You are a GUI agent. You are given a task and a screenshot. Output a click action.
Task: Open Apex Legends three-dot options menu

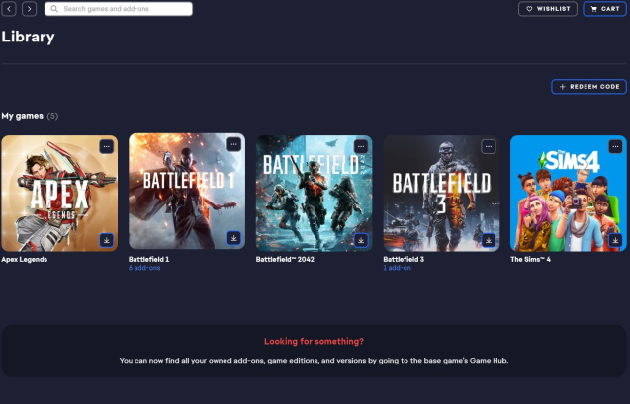pyautogui.click(x=107, y=146)
